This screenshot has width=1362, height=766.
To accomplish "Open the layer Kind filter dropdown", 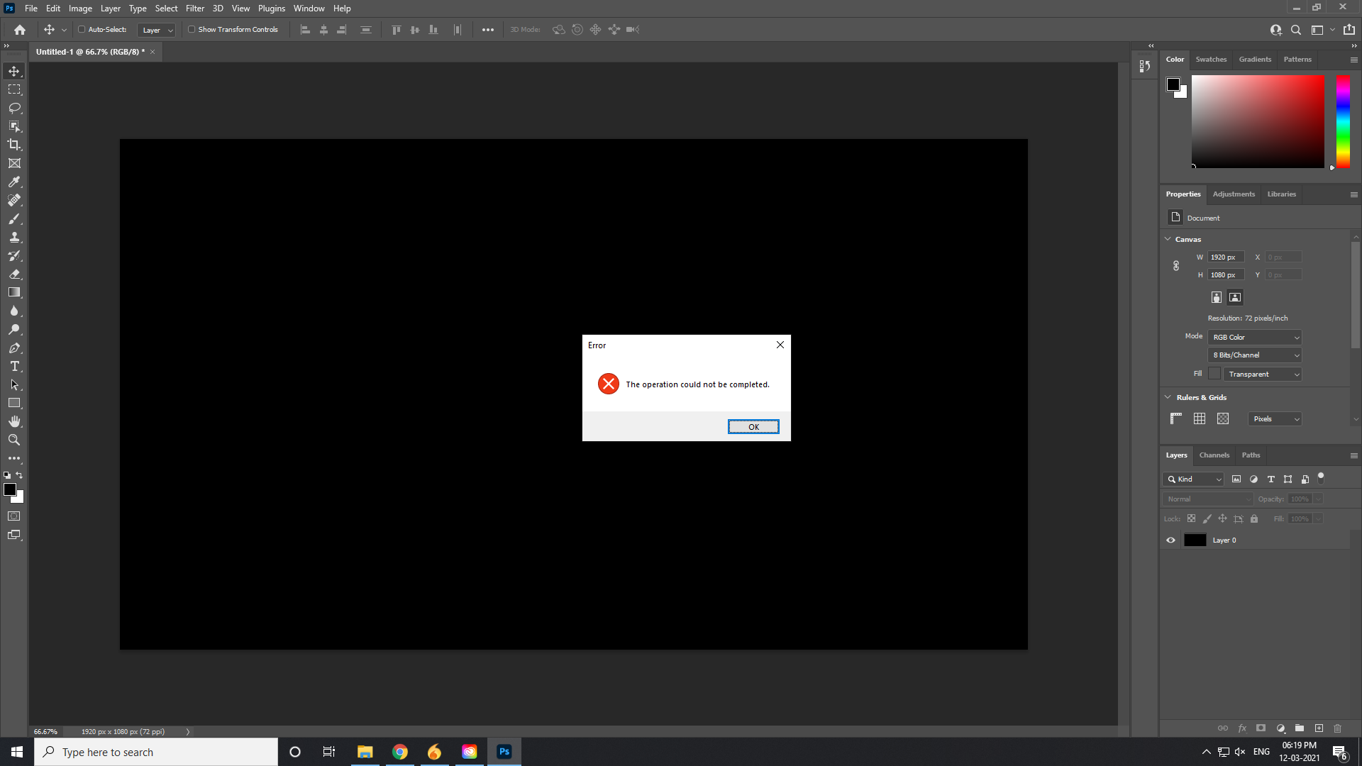I will pos(1194,479).
